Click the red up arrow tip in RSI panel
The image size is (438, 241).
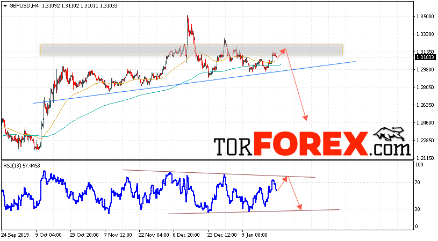pyautogui.click(x=285, y=178)
